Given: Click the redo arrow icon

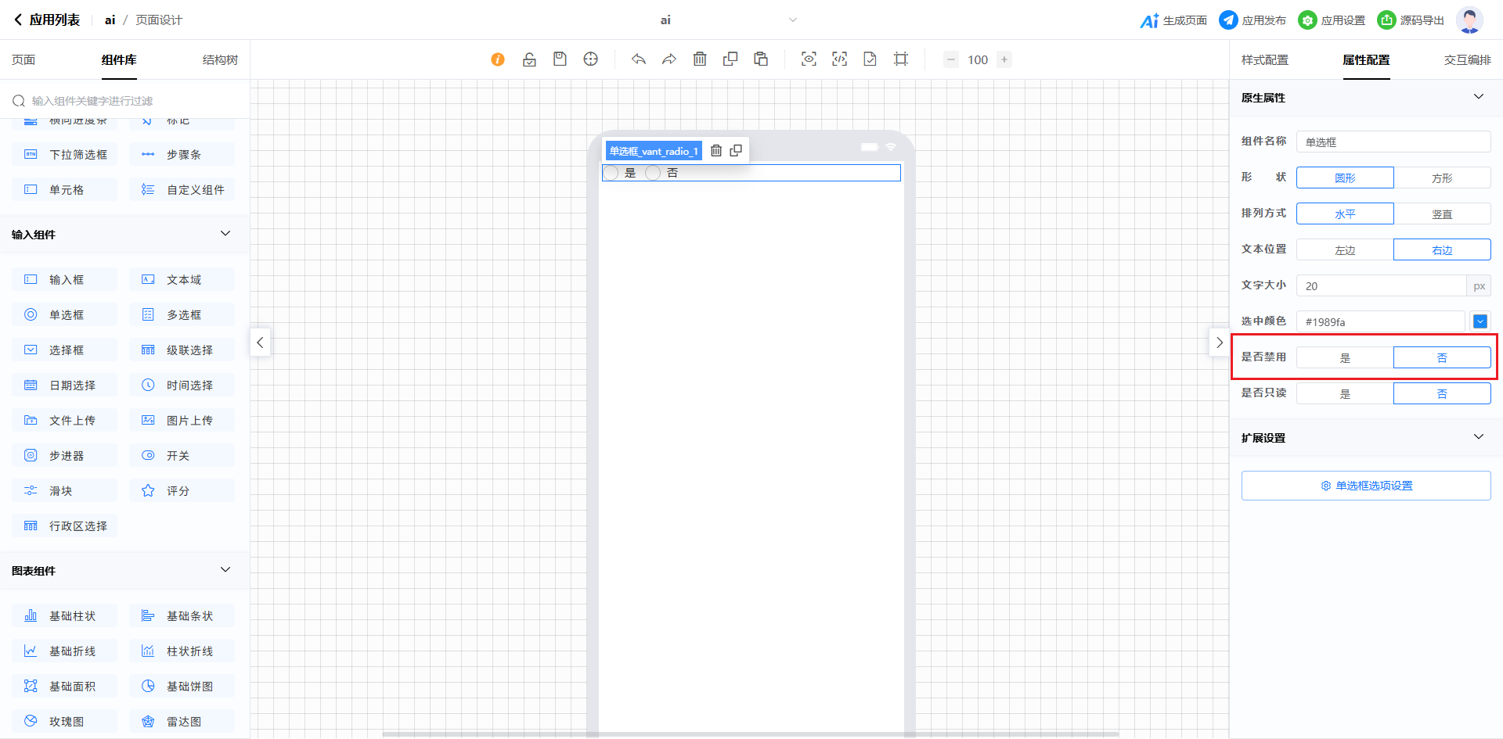Looking at the screenshot, I should pyautogui.click(x=669, y=59).
